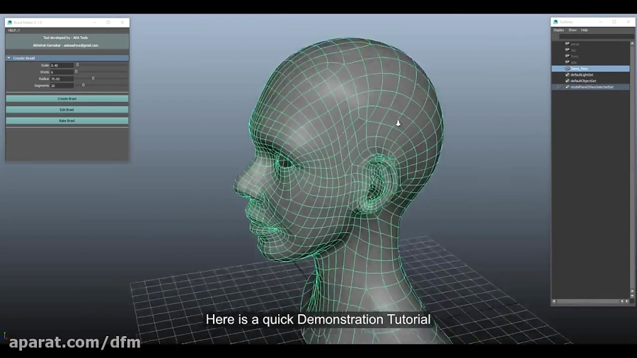This screenshot has height=358, width=637.
Task: Click the Segments slider handle
Action: (x=84, y=85)
